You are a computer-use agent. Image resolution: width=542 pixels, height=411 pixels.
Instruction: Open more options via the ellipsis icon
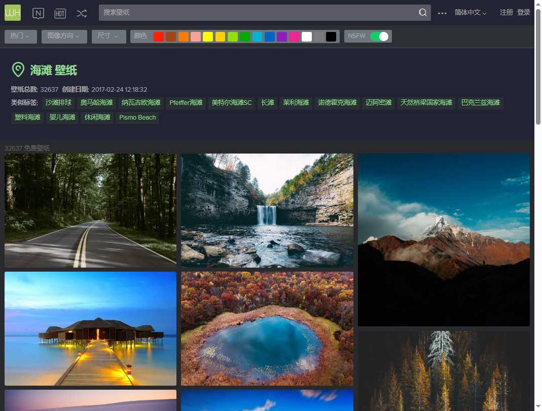(x=442, y=12)
